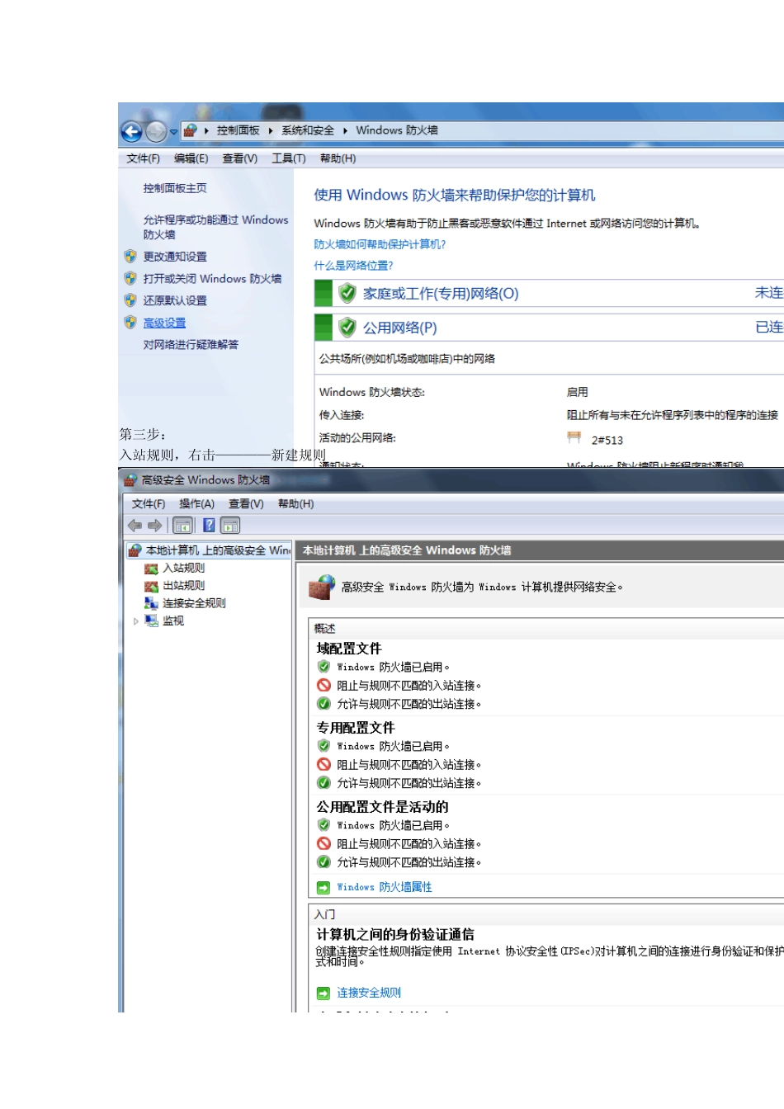
Task: Select 系统和安全 breadcrumb in address bar
Action: (x=307, y=130)
